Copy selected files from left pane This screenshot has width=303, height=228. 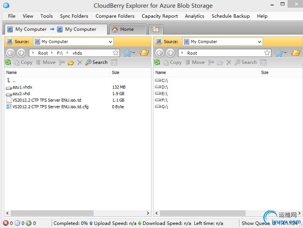click(x=23, y=62)
